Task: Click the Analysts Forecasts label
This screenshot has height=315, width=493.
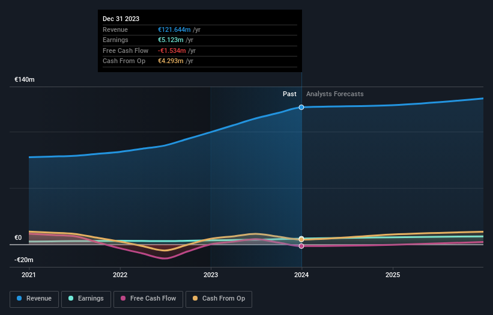Action: click(x=335, y=94)
